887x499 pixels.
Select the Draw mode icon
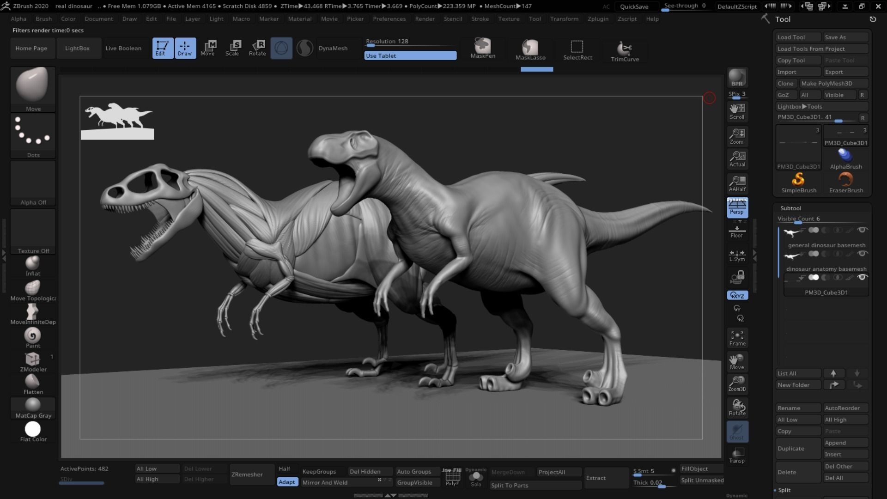click(x=185, y=48)
